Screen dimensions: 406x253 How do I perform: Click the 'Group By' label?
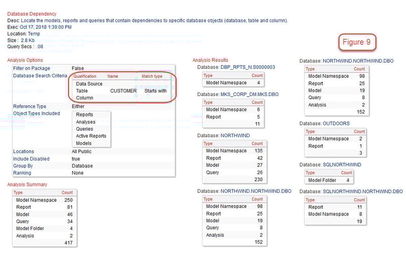(x=23, y=166)
